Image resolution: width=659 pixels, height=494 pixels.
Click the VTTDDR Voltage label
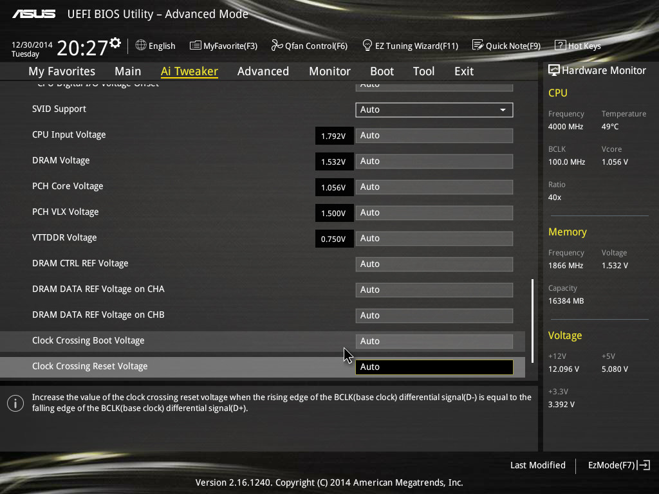(64, 237)
